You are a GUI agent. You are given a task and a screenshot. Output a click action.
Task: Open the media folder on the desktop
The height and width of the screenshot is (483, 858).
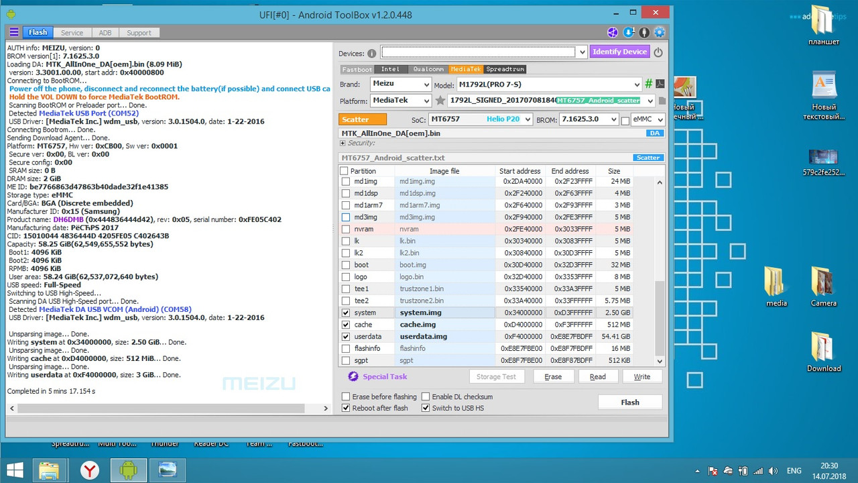click(x=776, y=287)
